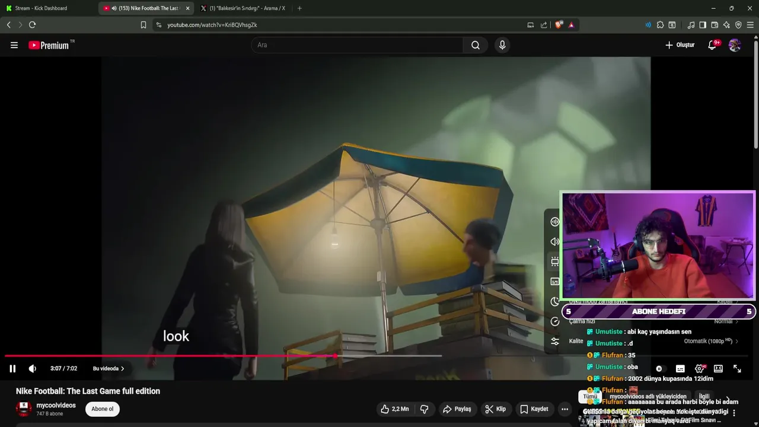
Task: Start voice search with the microphone icon
Action: [x=502, y=45]
